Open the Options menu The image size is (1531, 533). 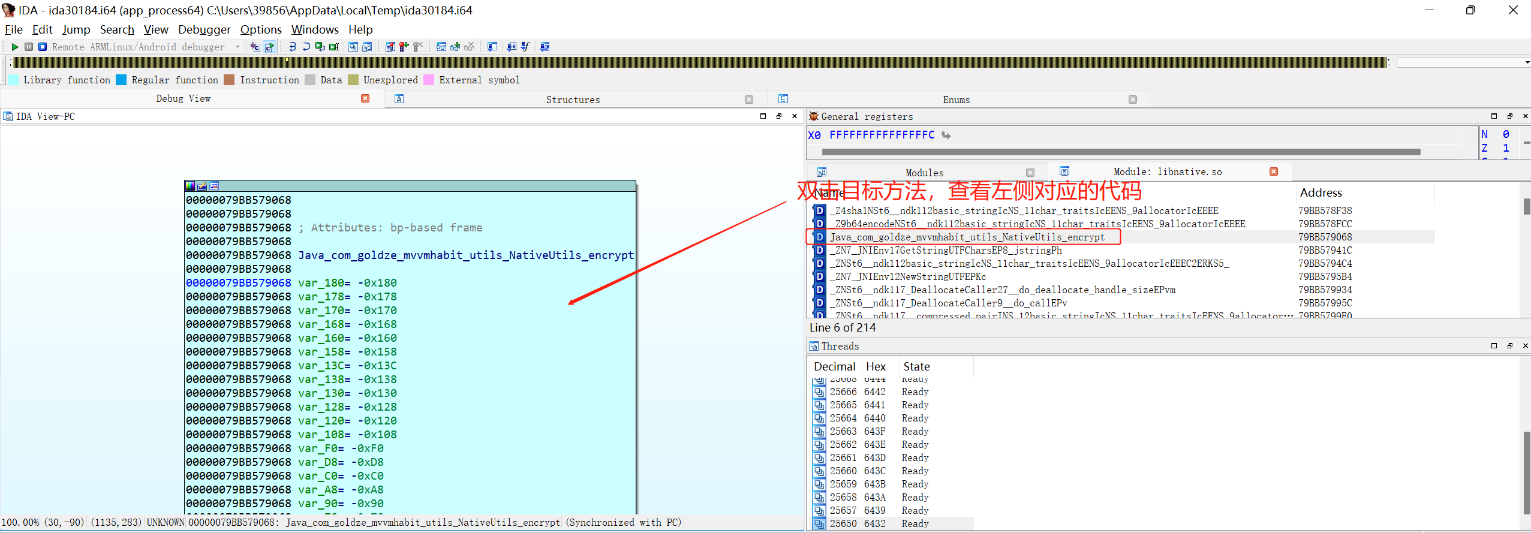click(261, 29)
